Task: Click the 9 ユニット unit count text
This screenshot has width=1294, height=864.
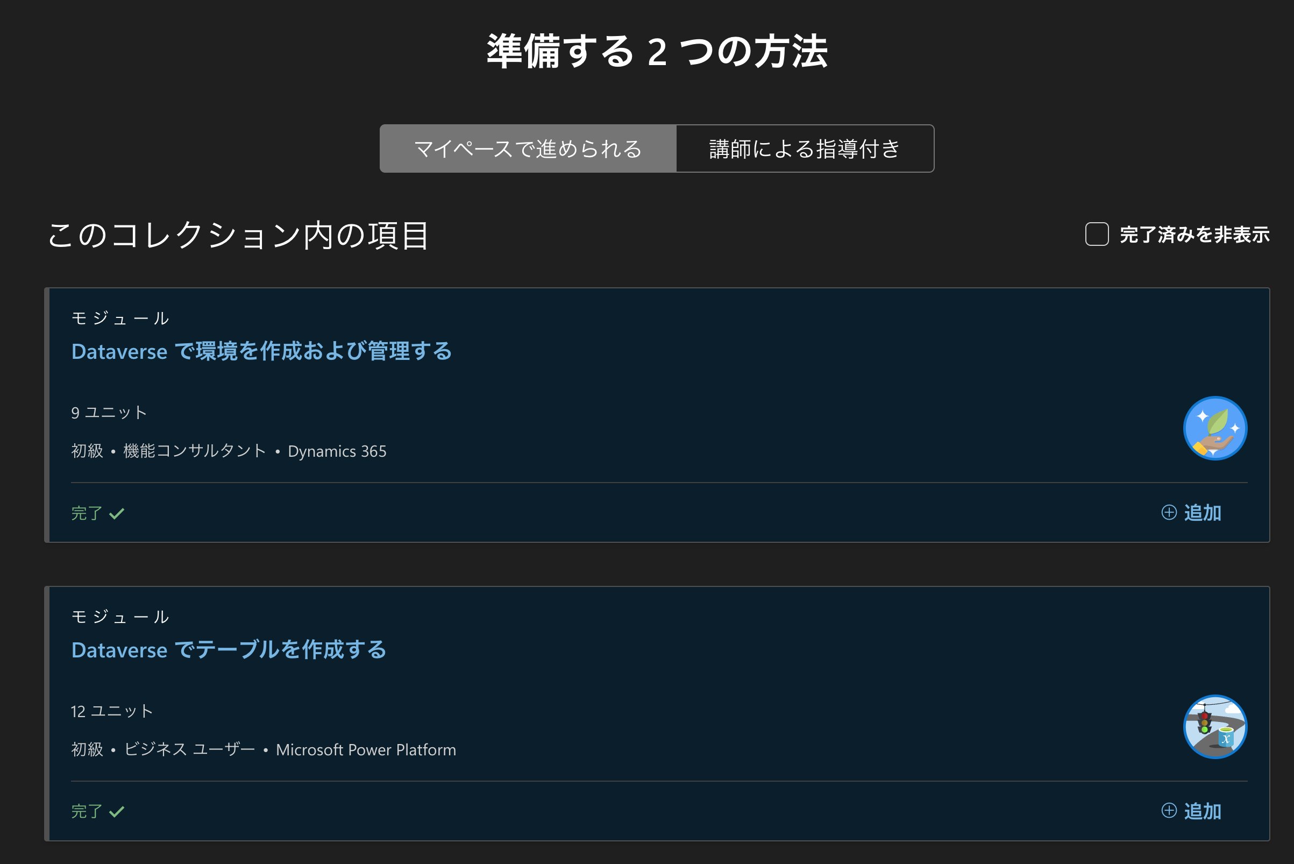Action: [109, 412]
